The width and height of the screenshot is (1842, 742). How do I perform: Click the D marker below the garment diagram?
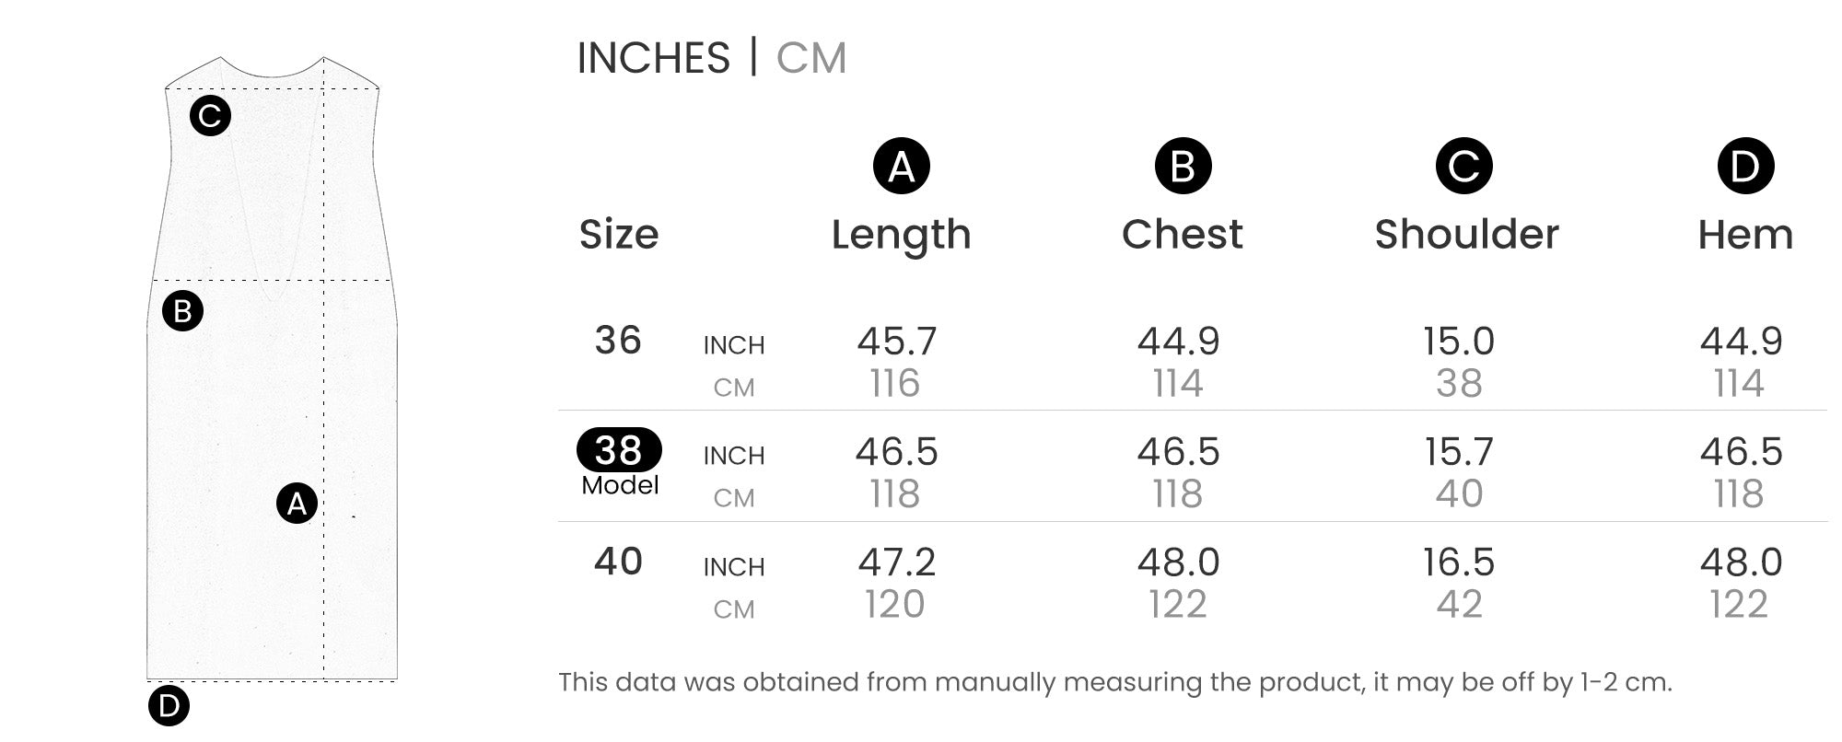(169, 706)
